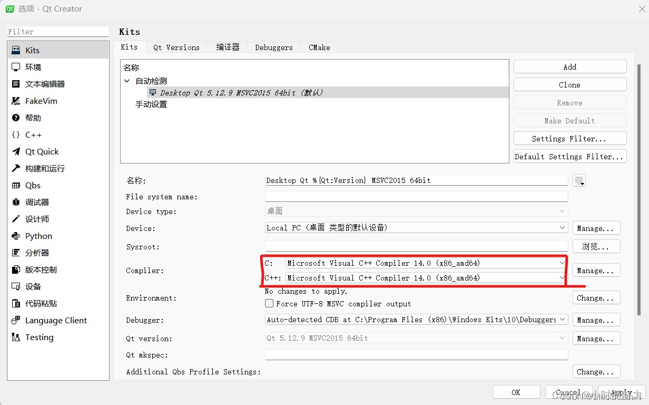
Task: Click the Add kit button
Action: point(570,67)
